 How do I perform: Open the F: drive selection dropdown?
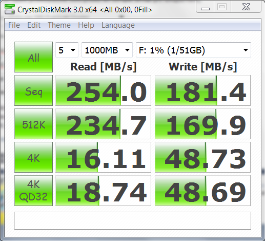193,50
